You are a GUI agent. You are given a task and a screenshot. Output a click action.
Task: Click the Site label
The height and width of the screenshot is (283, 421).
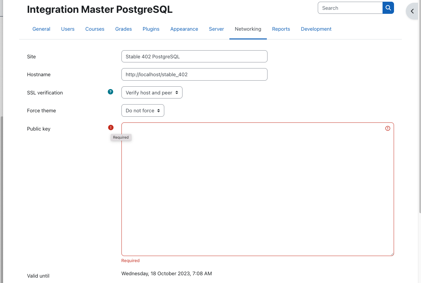click(x=31, y=57)
